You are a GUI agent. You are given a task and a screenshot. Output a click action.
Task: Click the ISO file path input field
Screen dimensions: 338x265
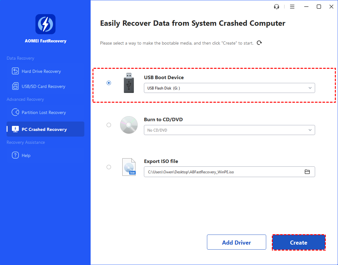click(223, 172)
